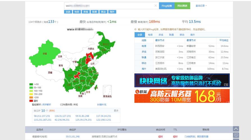Viewport: 251px width, 140px height.
Task: Open the 冰锐网络 高防服务器 sponsor link
Action: click(196, 137)
